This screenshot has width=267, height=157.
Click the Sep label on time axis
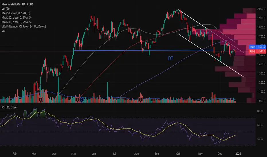pos(157,154)
